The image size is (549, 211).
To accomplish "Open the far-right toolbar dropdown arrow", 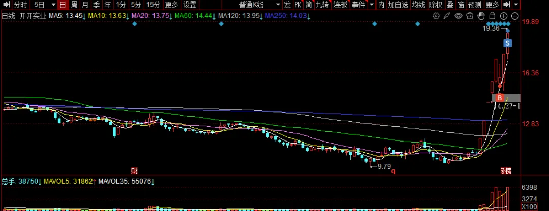I will [x=515, y=5].
